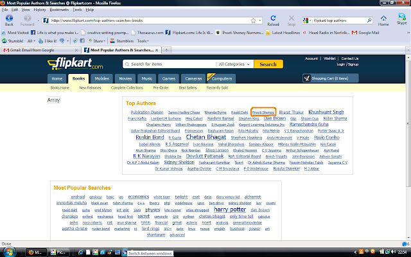The image size is (411, 257).
Task: Open the Latest Headlines feed bookmark
Action: point(283,33)
